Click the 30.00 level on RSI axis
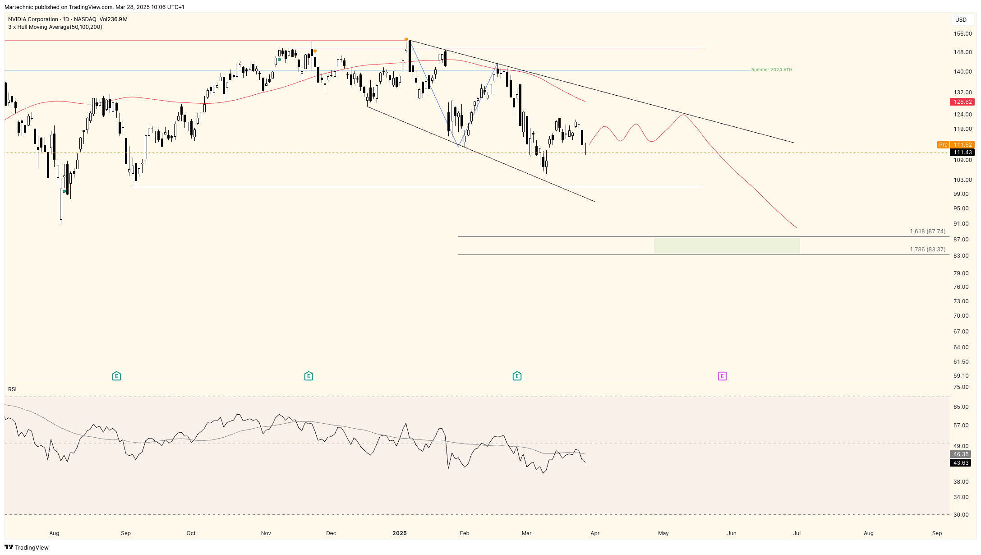Viewport: 981px width, 555px height. click(961, 515)
